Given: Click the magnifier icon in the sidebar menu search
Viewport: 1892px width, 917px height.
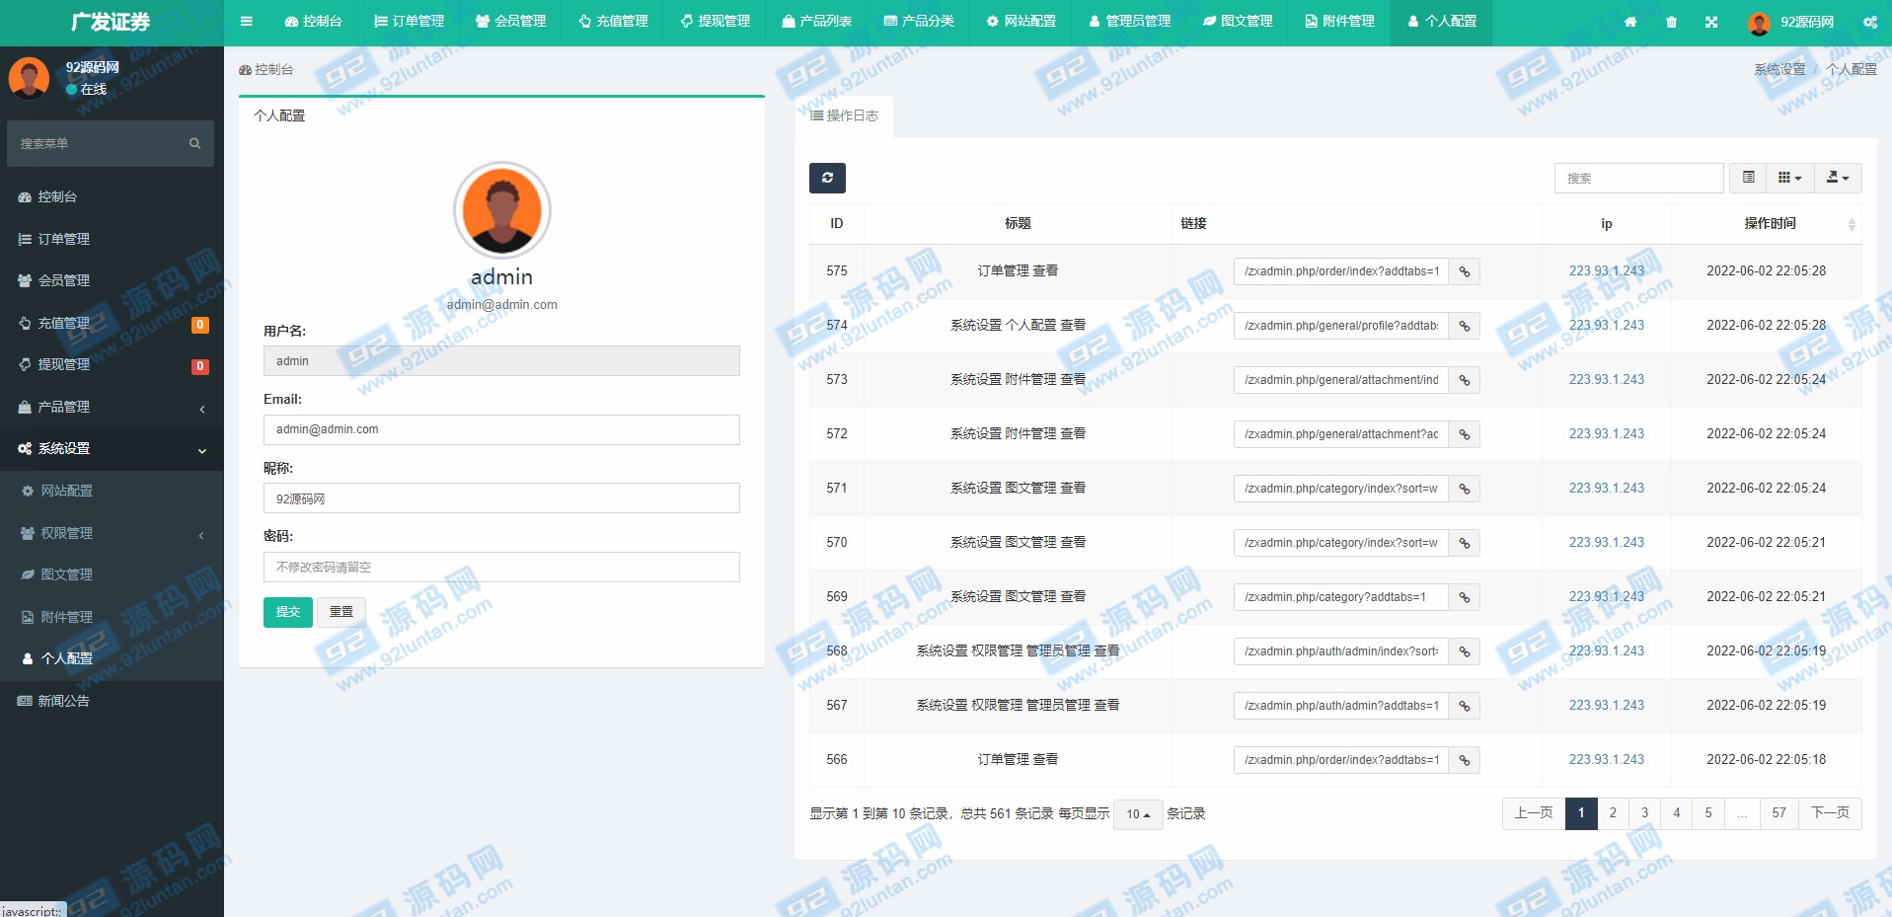Looking at the screenshot, I should (194, 143).
